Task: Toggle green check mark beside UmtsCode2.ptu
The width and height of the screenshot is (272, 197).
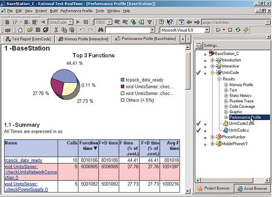Action: (199, 123)
